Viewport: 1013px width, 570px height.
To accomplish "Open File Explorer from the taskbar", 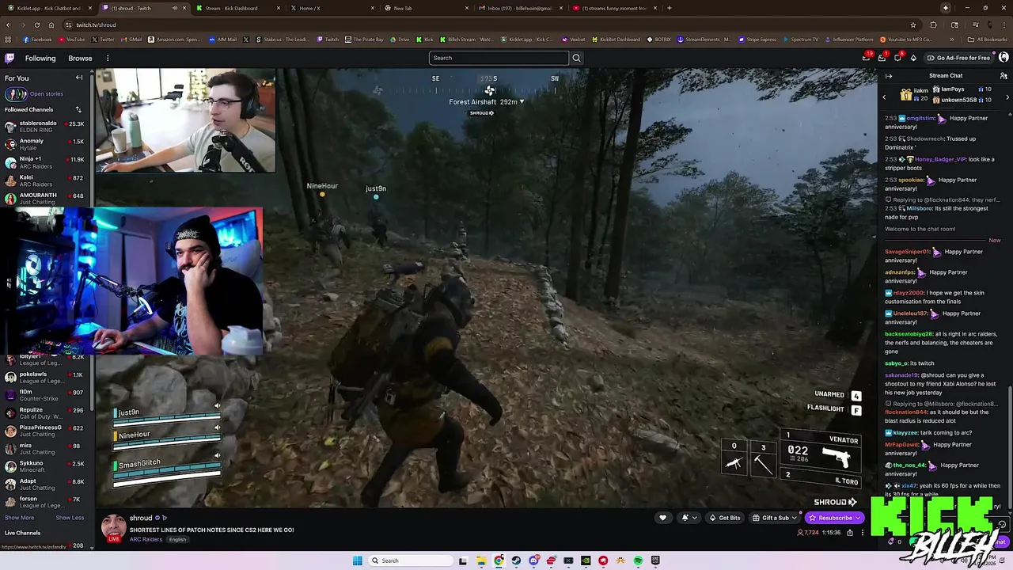I will click(x=481, y=560).
